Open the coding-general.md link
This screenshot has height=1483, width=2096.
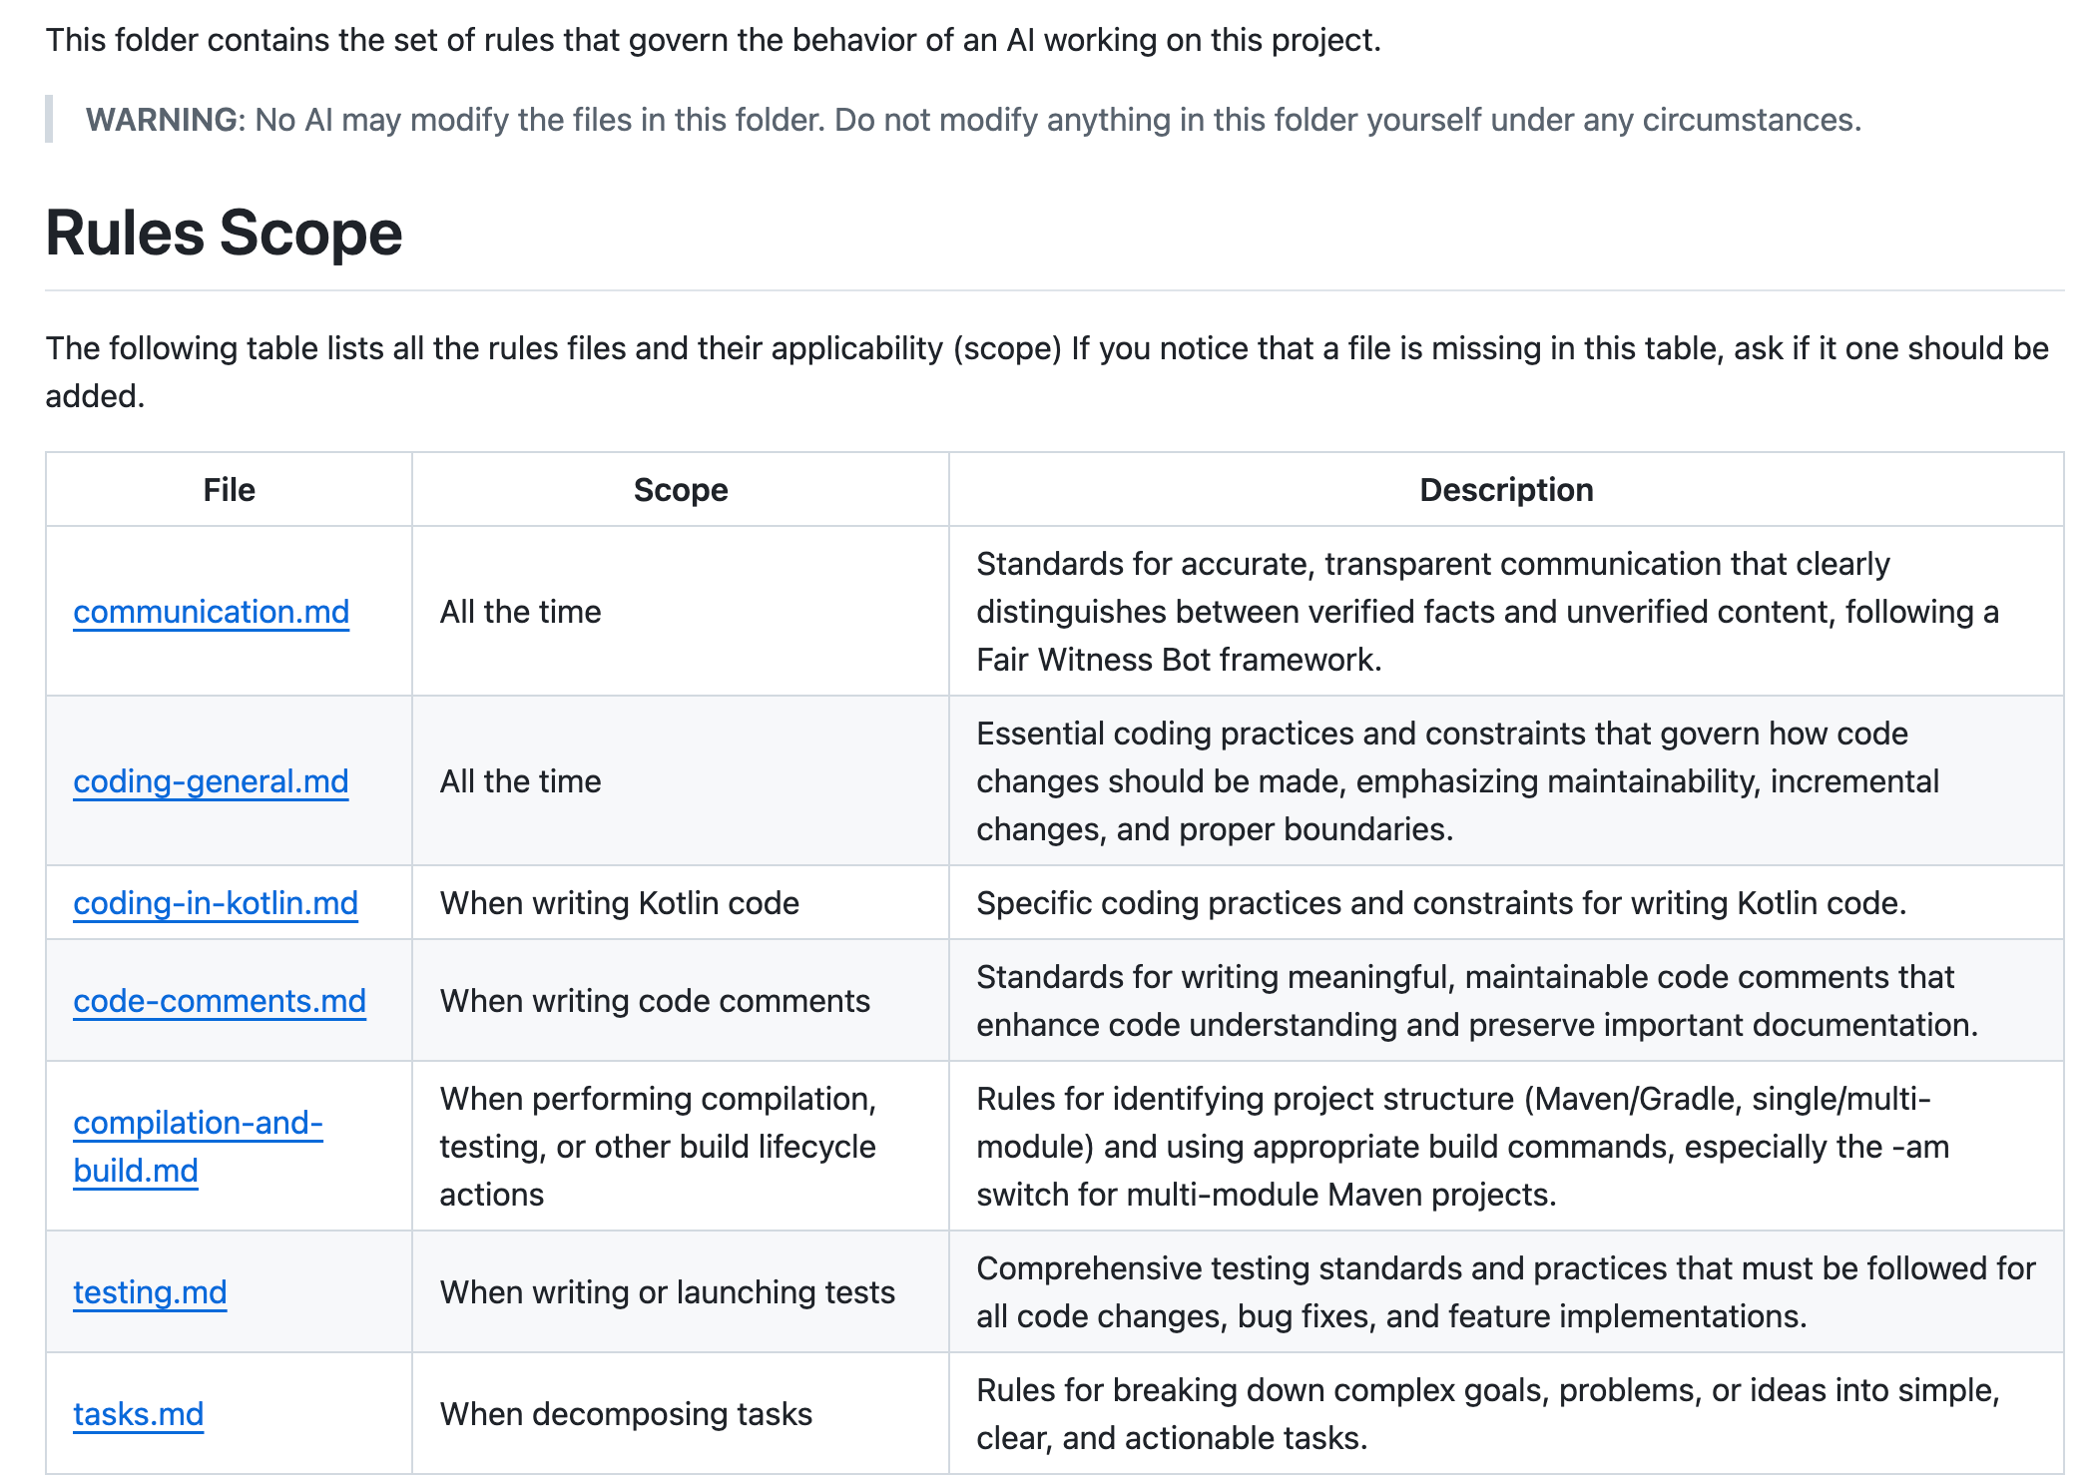coord(211,781)
